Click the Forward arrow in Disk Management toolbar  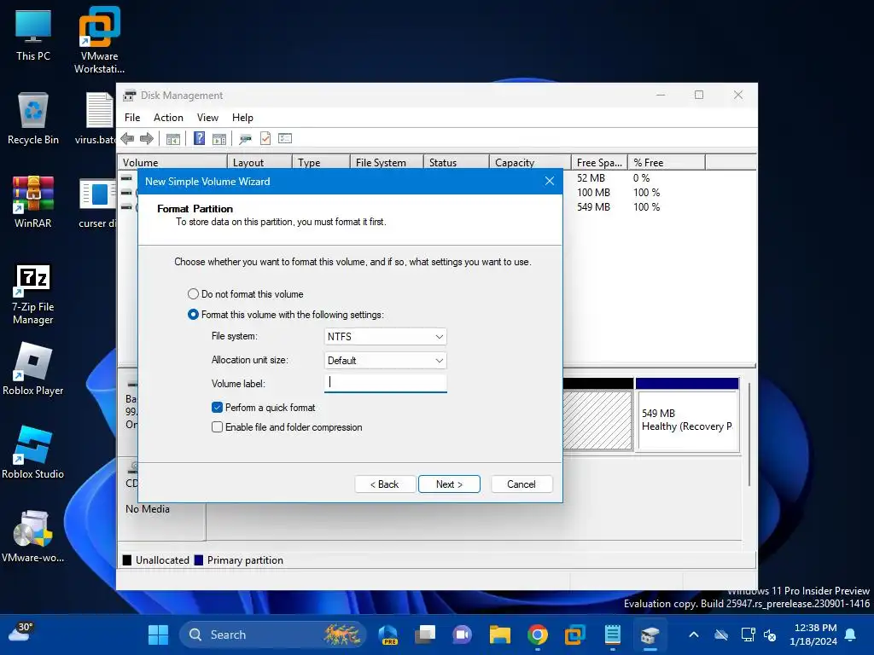pyautogui.click(x=147, y=139)
